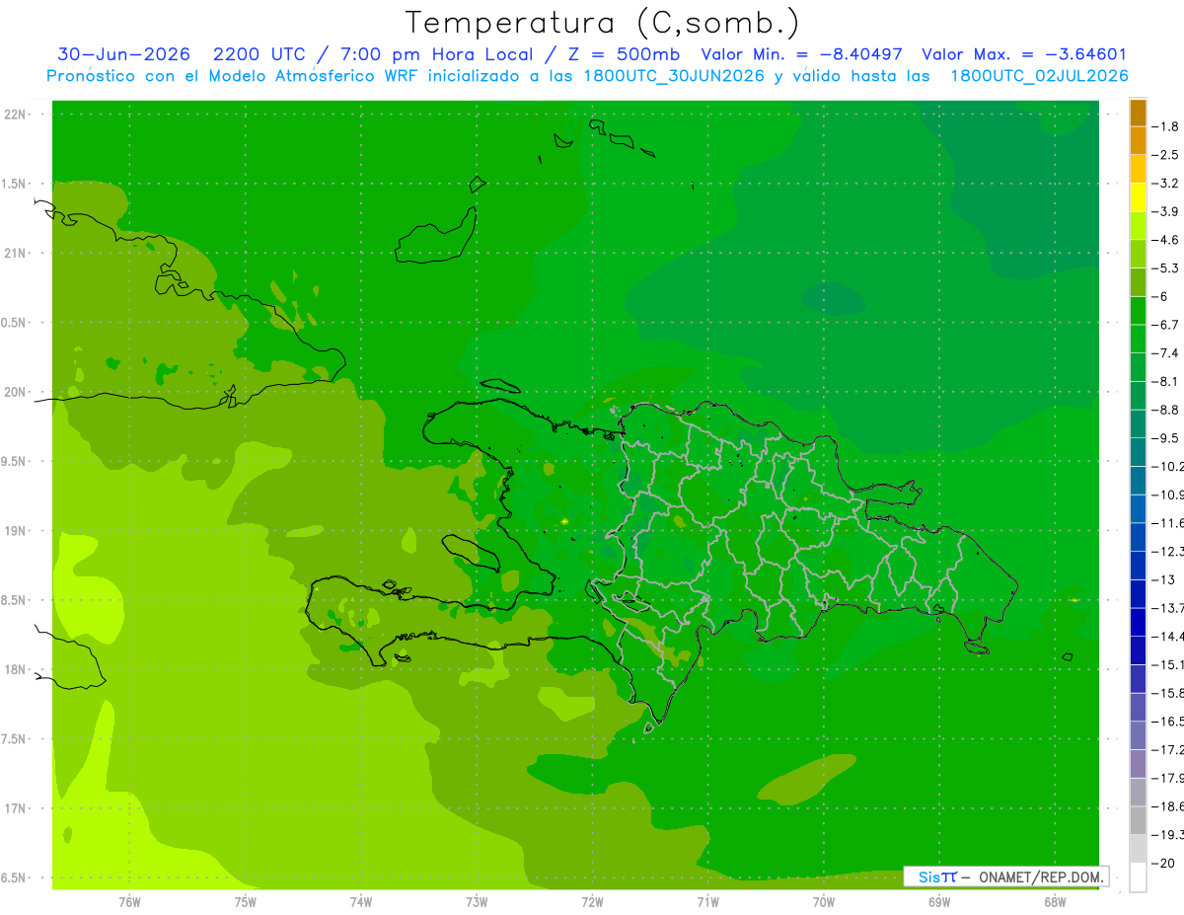Click the "17N" latitude axis label

pos(15,809)
